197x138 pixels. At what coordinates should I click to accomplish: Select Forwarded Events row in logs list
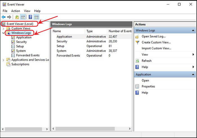coord(92,56)
